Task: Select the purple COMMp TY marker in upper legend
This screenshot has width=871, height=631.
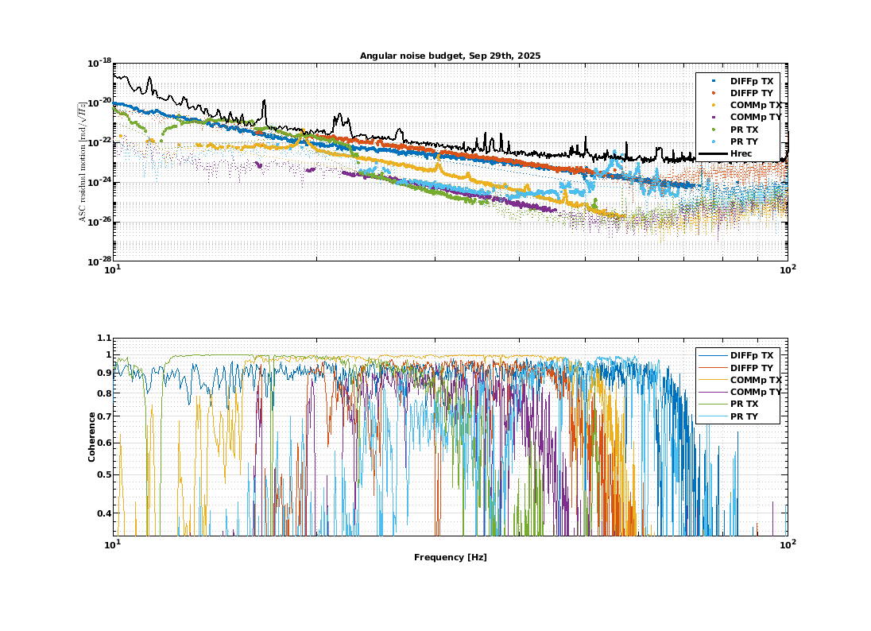Action: click(713, 117)
